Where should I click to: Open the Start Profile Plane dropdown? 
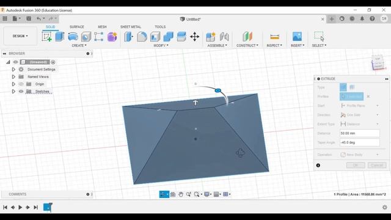(360, 106)
